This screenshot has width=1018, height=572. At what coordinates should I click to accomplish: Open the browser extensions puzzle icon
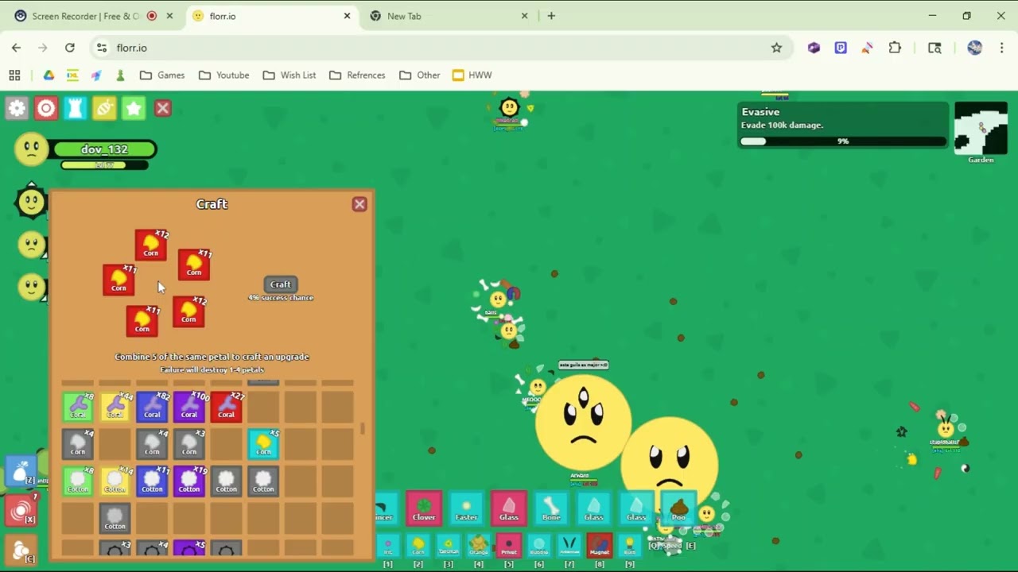[895, 48]
